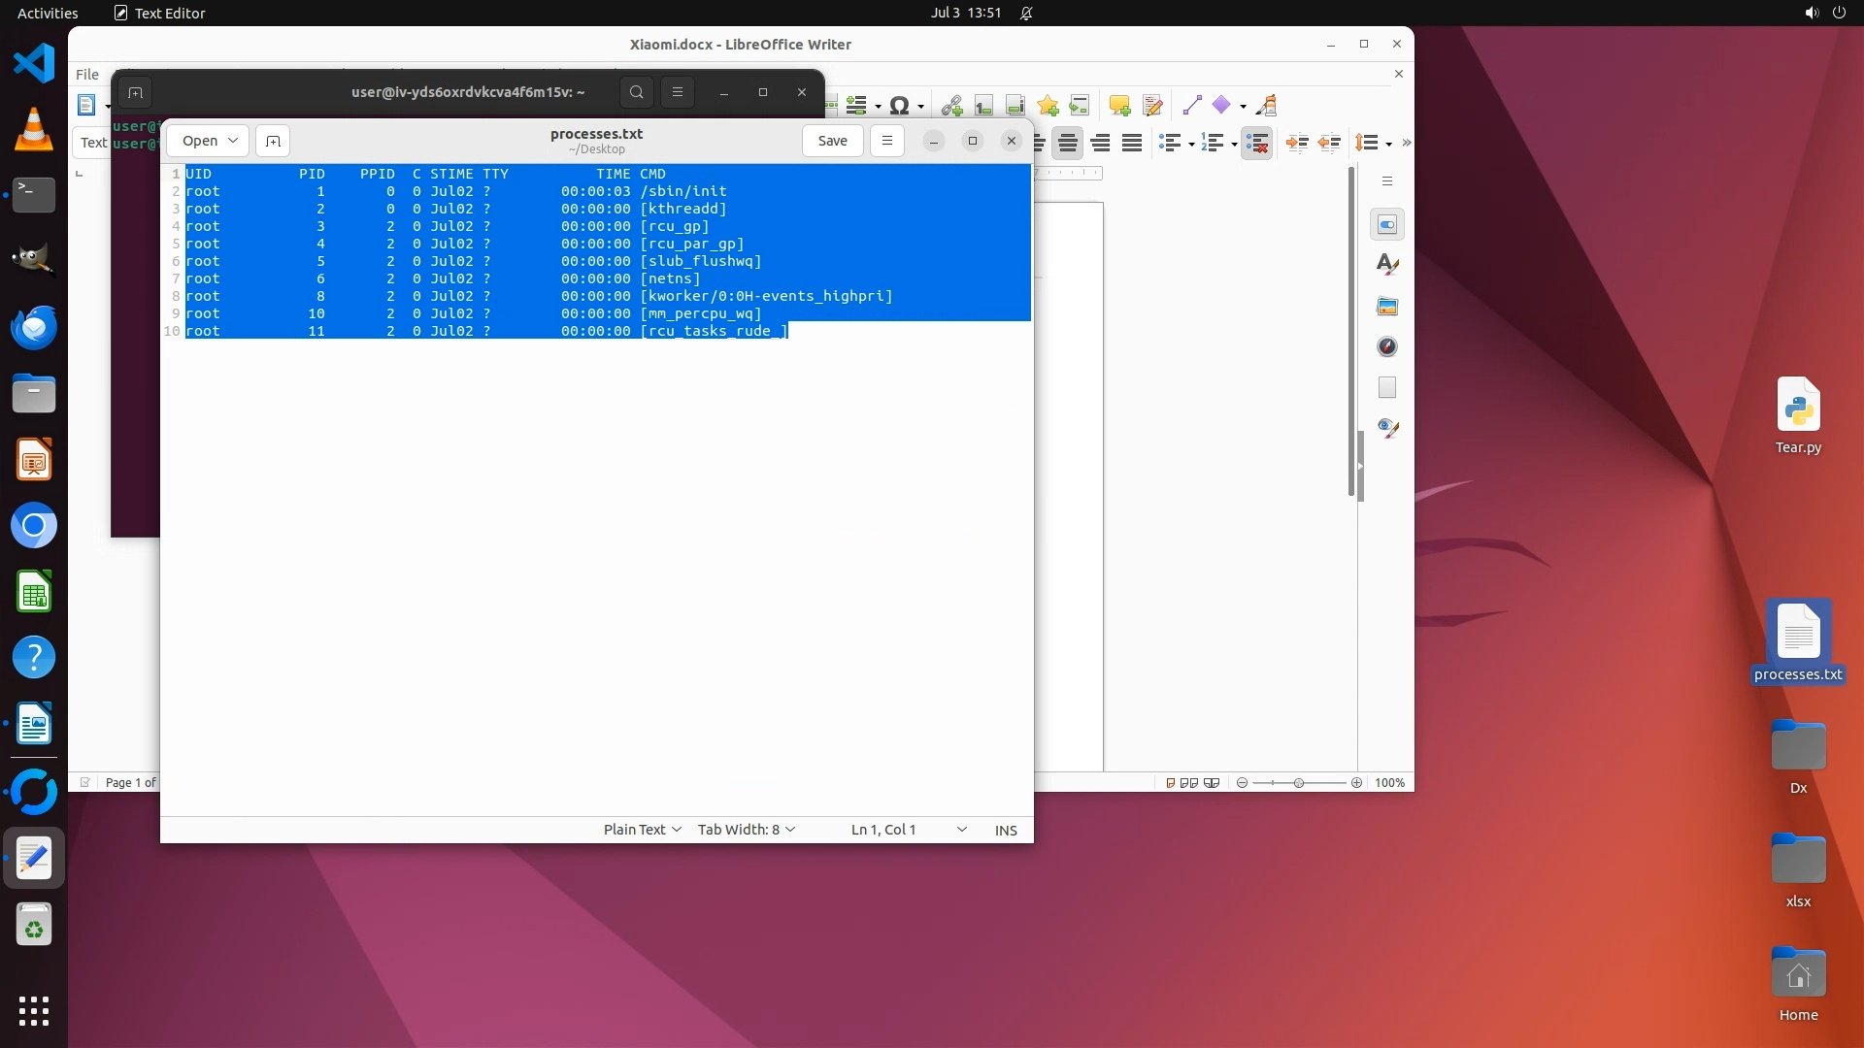
Task: Click the Insert Line tool icon
Action: 1192,105
